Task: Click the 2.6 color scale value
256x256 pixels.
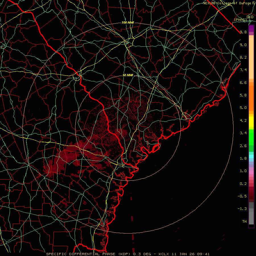Action: click(x=243, y=146)
